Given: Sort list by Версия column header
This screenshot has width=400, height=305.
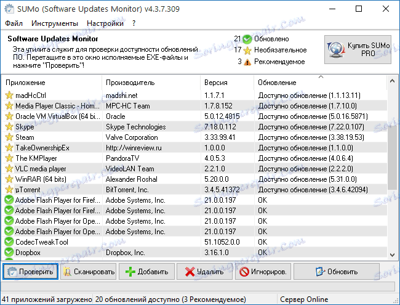Looking at the screenshot, I should (227, 83).
